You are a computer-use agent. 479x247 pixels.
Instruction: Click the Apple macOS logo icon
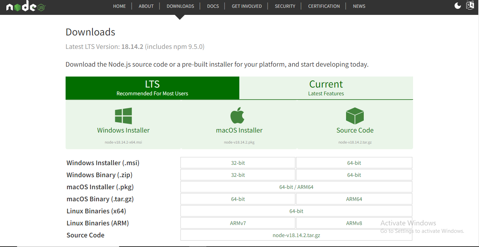(x=238, y=116)
